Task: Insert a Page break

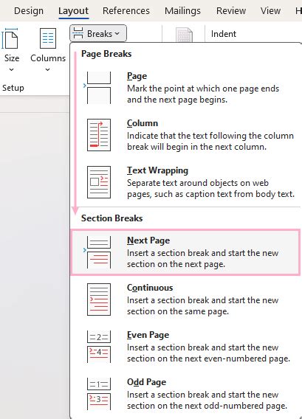Action: point(185,88)
